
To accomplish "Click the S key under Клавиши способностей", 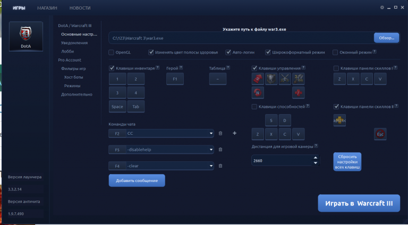I will tap(271, 120).
